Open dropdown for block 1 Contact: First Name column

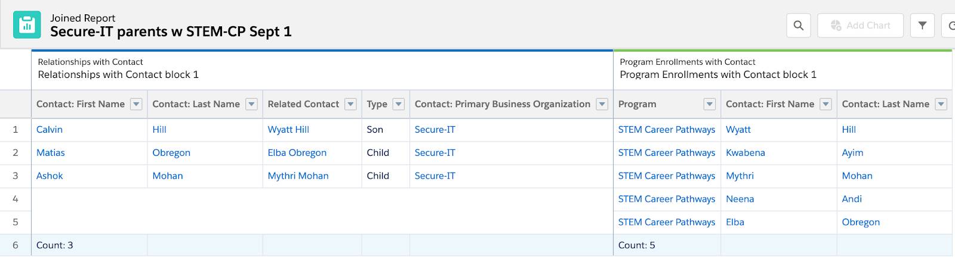tap(136, 104)
